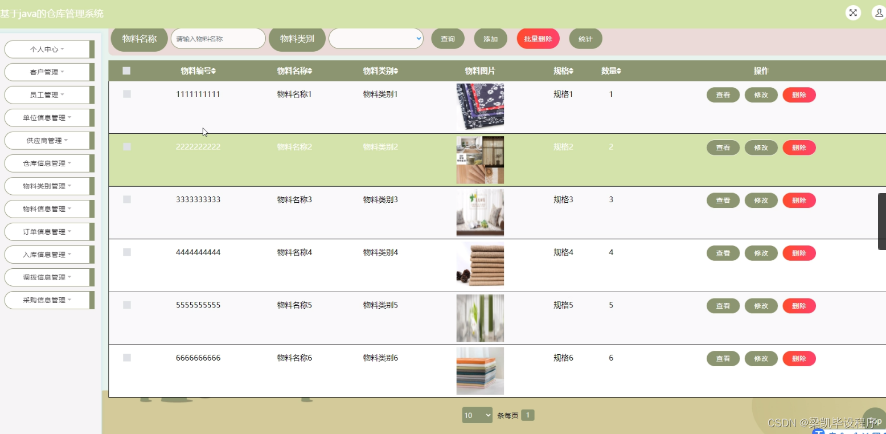Go to page 1 in pagination
886x434 pixels.
coord(528,415)
